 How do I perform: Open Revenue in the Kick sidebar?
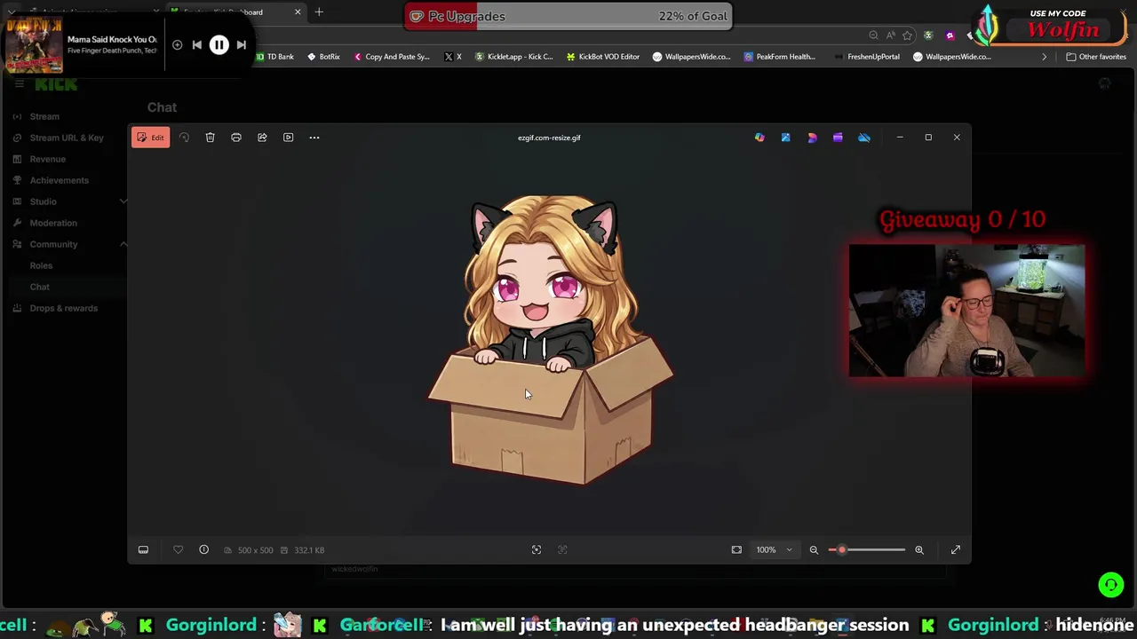(48, 159)
